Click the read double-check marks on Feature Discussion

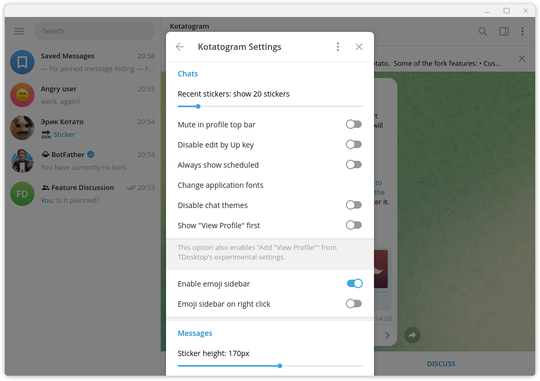(131, 188)
